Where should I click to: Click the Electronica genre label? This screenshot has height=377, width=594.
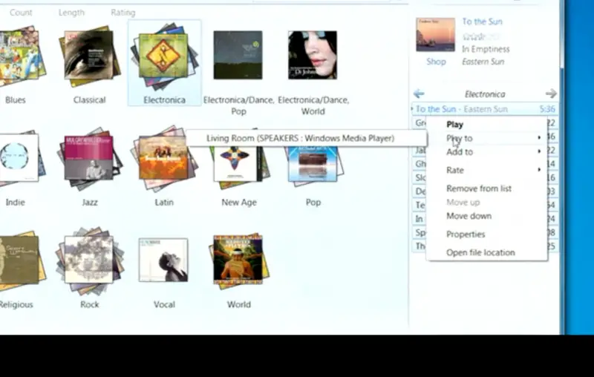coord(164,100)
